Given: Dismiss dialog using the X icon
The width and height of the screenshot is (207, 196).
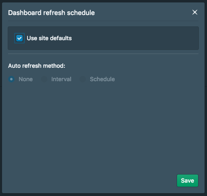Looking at the screenshot, I should [195, 12].
